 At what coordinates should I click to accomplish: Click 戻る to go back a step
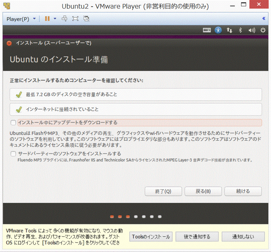203,191
